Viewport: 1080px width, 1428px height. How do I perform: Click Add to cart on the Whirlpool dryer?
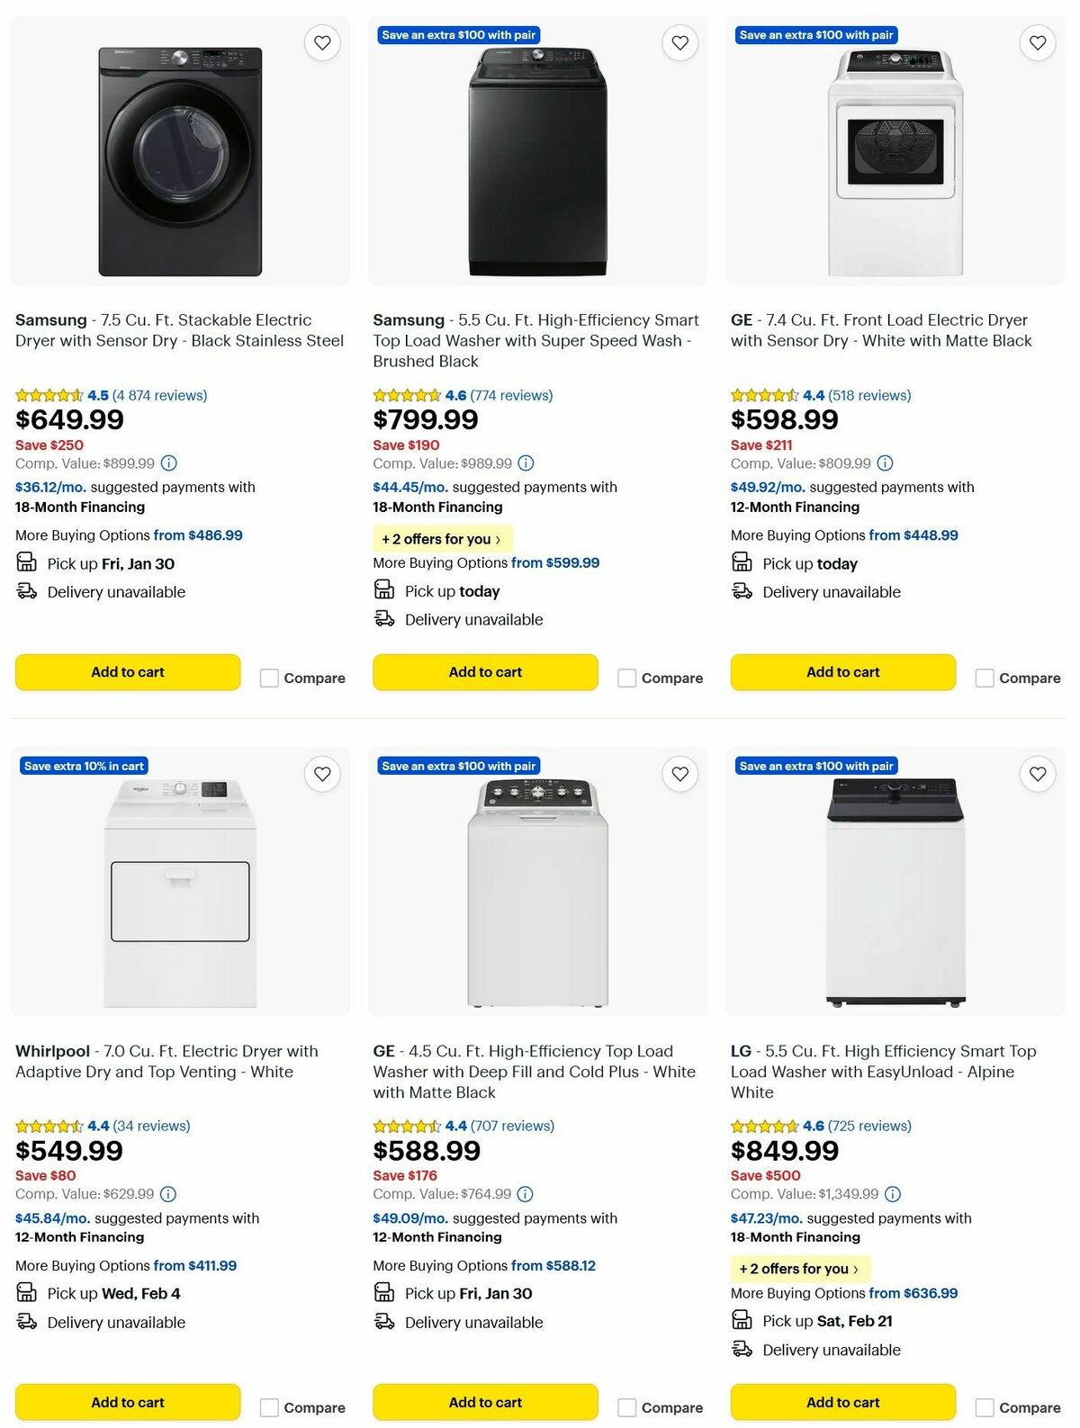coord(127,1401)
